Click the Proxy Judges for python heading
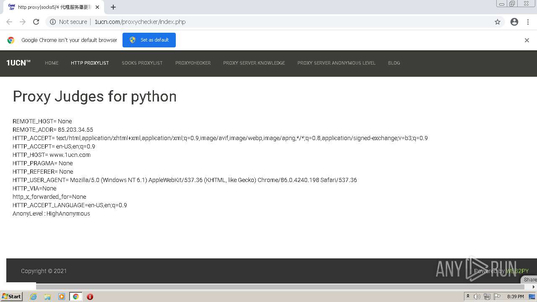 click(94, 96)
